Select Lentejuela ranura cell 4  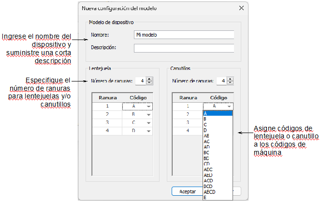tap(107, 131)
